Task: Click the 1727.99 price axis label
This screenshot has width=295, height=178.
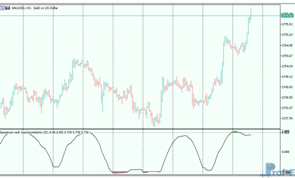Action: pos(287,119)
